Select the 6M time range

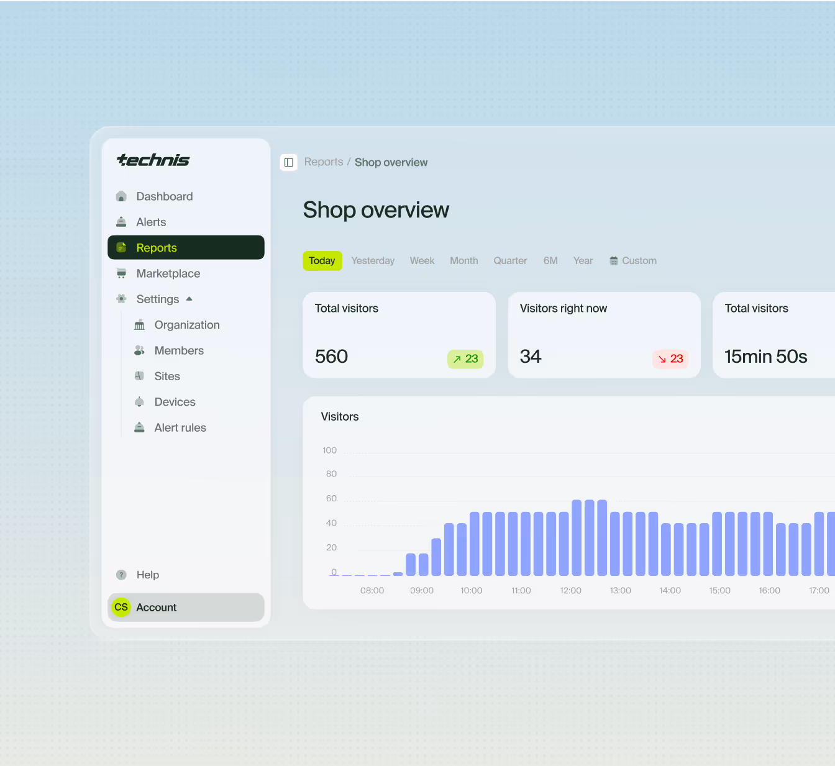550,260
